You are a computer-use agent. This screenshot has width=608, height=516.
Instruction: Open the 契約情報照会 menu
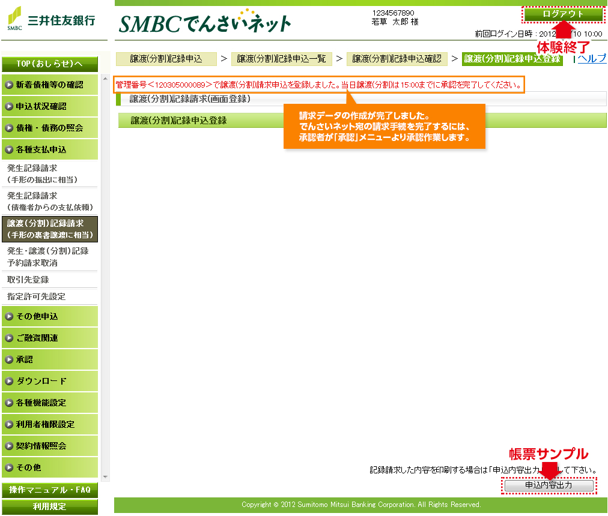50,446
